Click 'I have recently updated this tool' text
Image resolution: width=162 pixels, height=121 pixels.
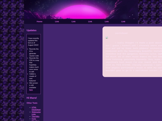pyautogui.click(x=33, y=42)
